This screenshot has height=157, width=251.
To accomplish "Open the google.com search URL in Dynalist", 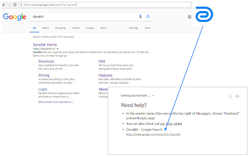I will coord(153,134).
